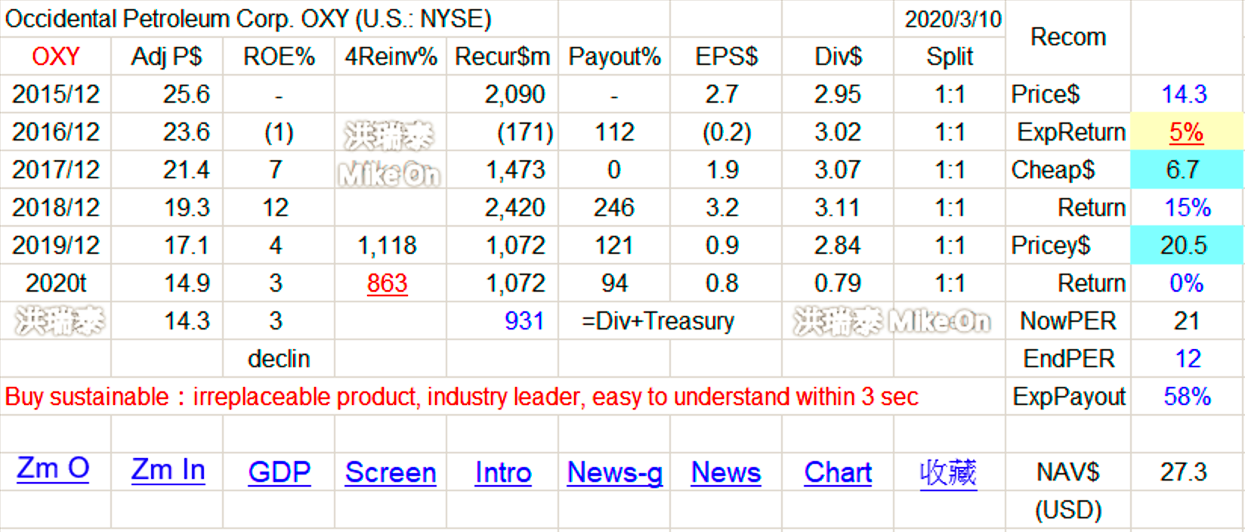Screen dimensions: 1245x532
Task: Select the Split column header
Action: pos(950,57)
